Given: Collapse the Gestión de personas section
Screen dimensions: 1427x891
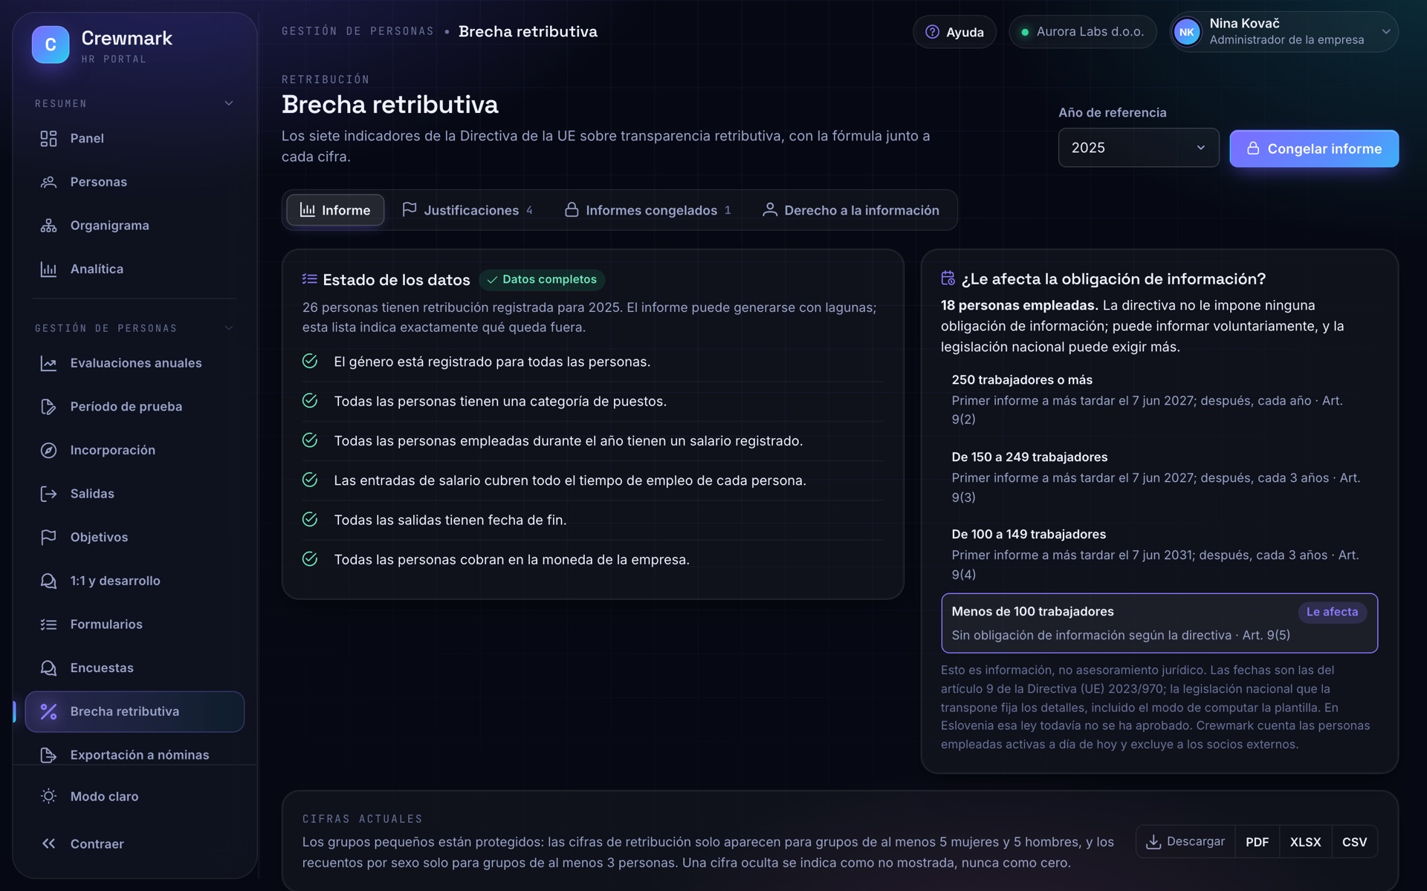Looking at the screenshot, I should [135, 328].
